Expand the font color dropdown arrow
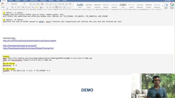Viewport: 175px width, 98px height. point(43,7)
